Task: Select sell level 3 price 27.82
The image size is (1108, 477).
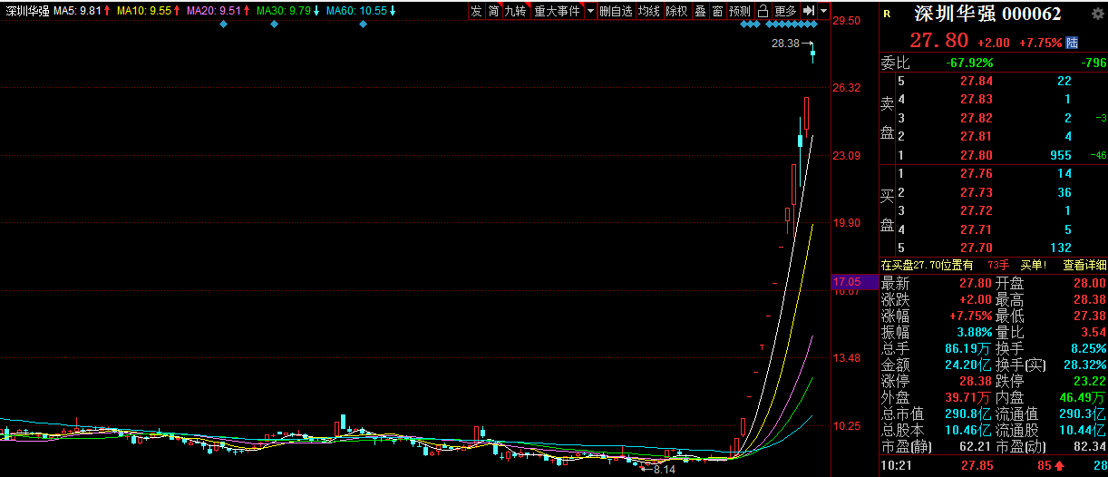Action: click(977, 118)
